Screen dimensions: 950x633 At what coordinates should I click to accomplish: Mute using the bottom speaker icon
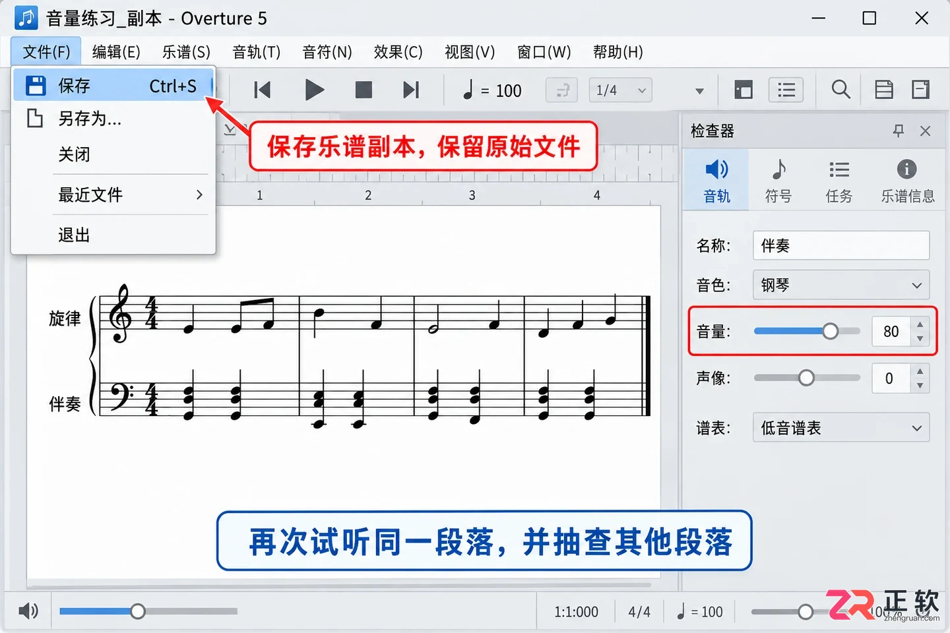click(x=28, y=611)
